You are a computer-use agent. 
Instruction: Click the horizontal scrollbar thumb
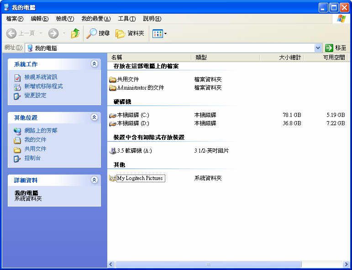[x=208, y=264]
